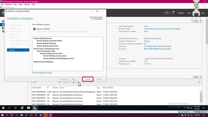Open VM action center notification icon

point(204,108)
